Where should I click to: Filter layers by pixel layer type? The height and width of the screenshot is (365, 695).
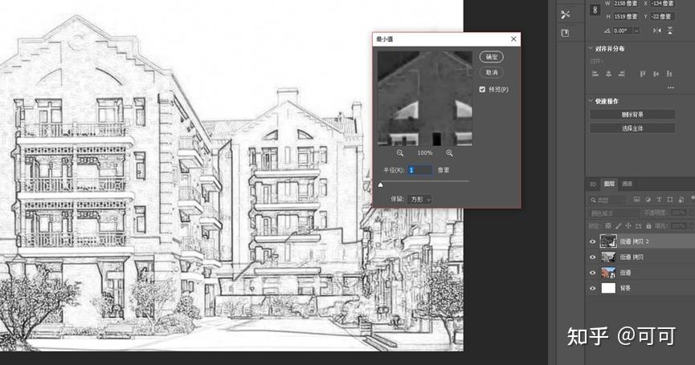tap(637, 200)
